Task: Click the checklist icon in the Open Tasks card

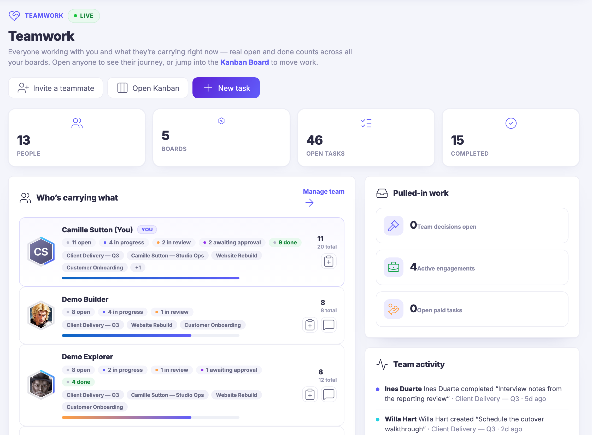Action: [366, 123]
